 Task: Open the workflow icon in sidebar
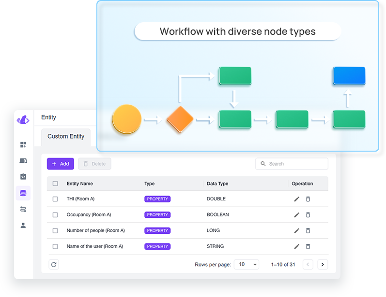pyautogui.click(x=23, y=209)
